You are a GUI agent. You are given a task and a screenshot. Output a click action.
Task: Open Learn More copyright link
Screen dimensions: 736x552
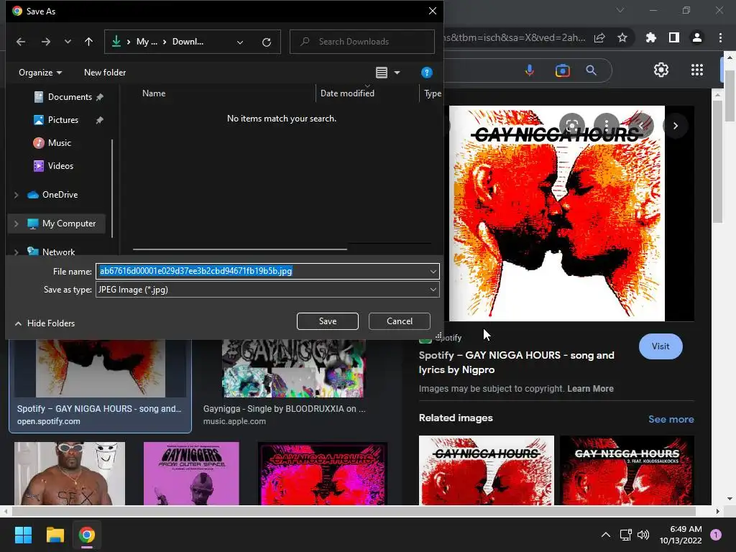point(590,389)
